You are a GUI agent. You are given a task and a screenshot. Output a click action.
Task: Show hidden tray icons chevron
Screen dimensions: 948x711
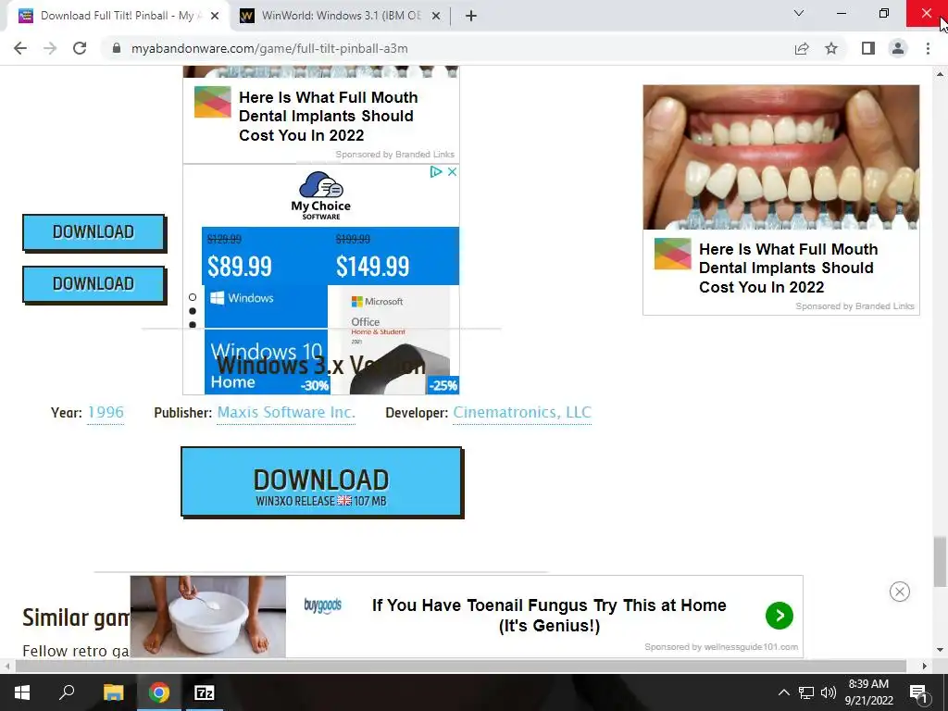pos(783,692)
